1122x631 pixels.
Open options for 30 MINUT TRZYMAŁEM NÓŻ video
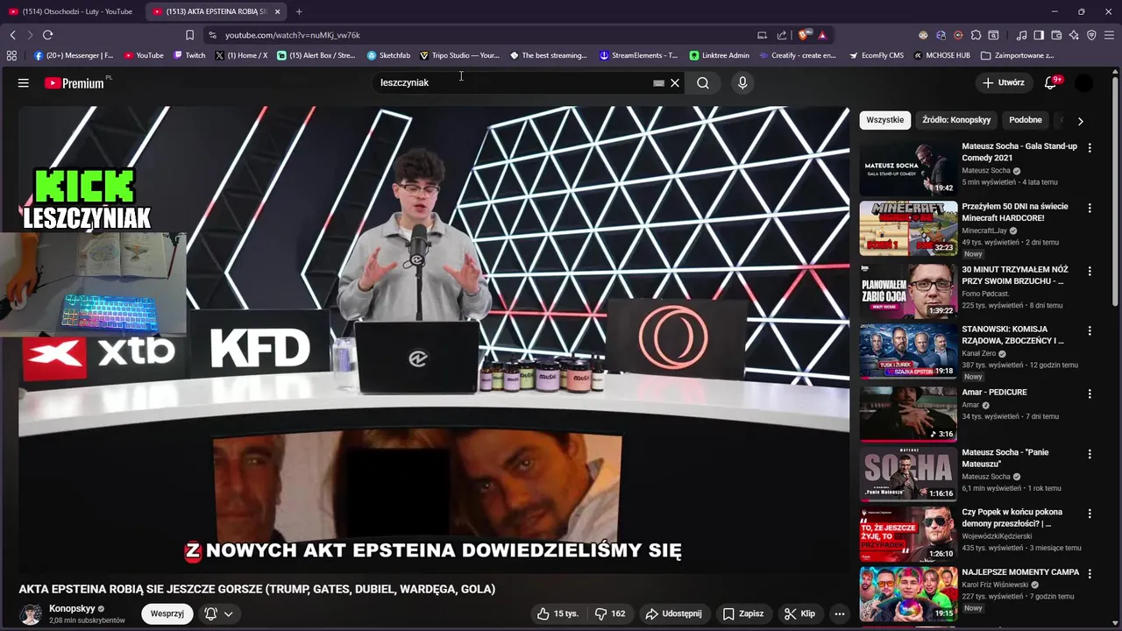coord(1090,270)
